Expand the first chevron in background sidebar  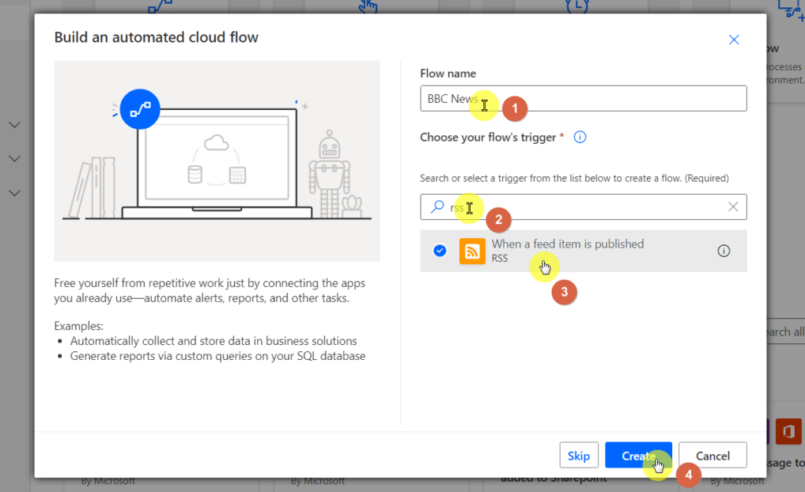[x=15, y=125]
